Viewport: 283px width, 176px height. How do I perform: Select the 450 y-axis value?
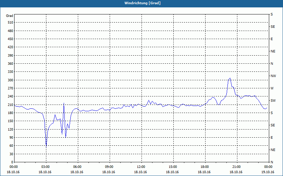coord(11,39)
